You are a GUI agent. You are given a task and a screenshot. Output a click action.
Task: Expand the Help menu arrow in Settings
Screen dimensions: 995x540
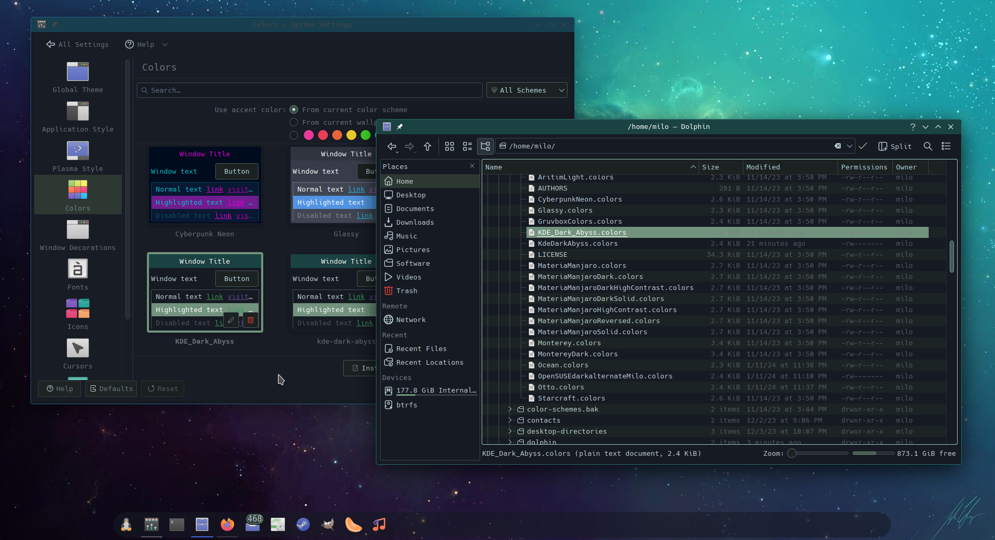(165, 45)
